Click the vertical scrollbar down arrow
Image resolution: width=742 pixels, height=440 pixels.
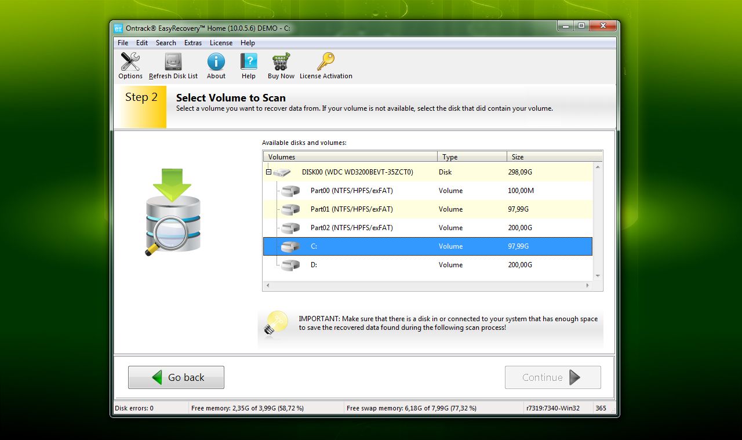[x=598, y=277]
